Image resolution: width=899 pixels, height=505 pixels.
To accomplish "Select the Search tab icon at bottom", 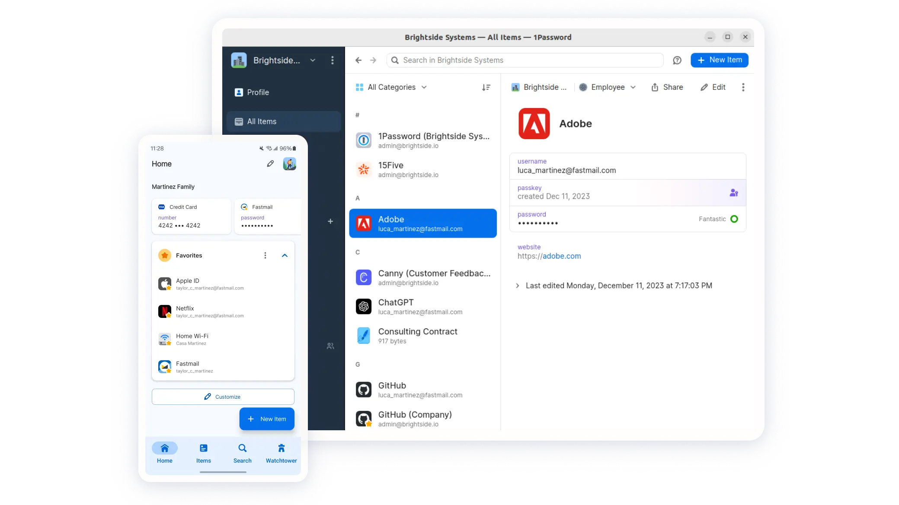I will 243,448.
